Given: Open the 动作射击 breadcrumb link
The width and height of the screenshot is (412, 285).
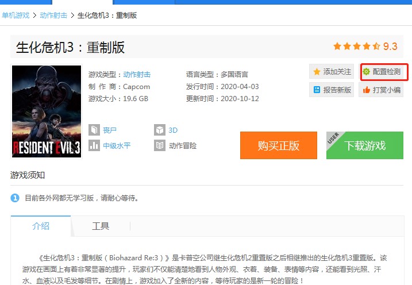Looking at the screenshot, I should tap(53, 16).
